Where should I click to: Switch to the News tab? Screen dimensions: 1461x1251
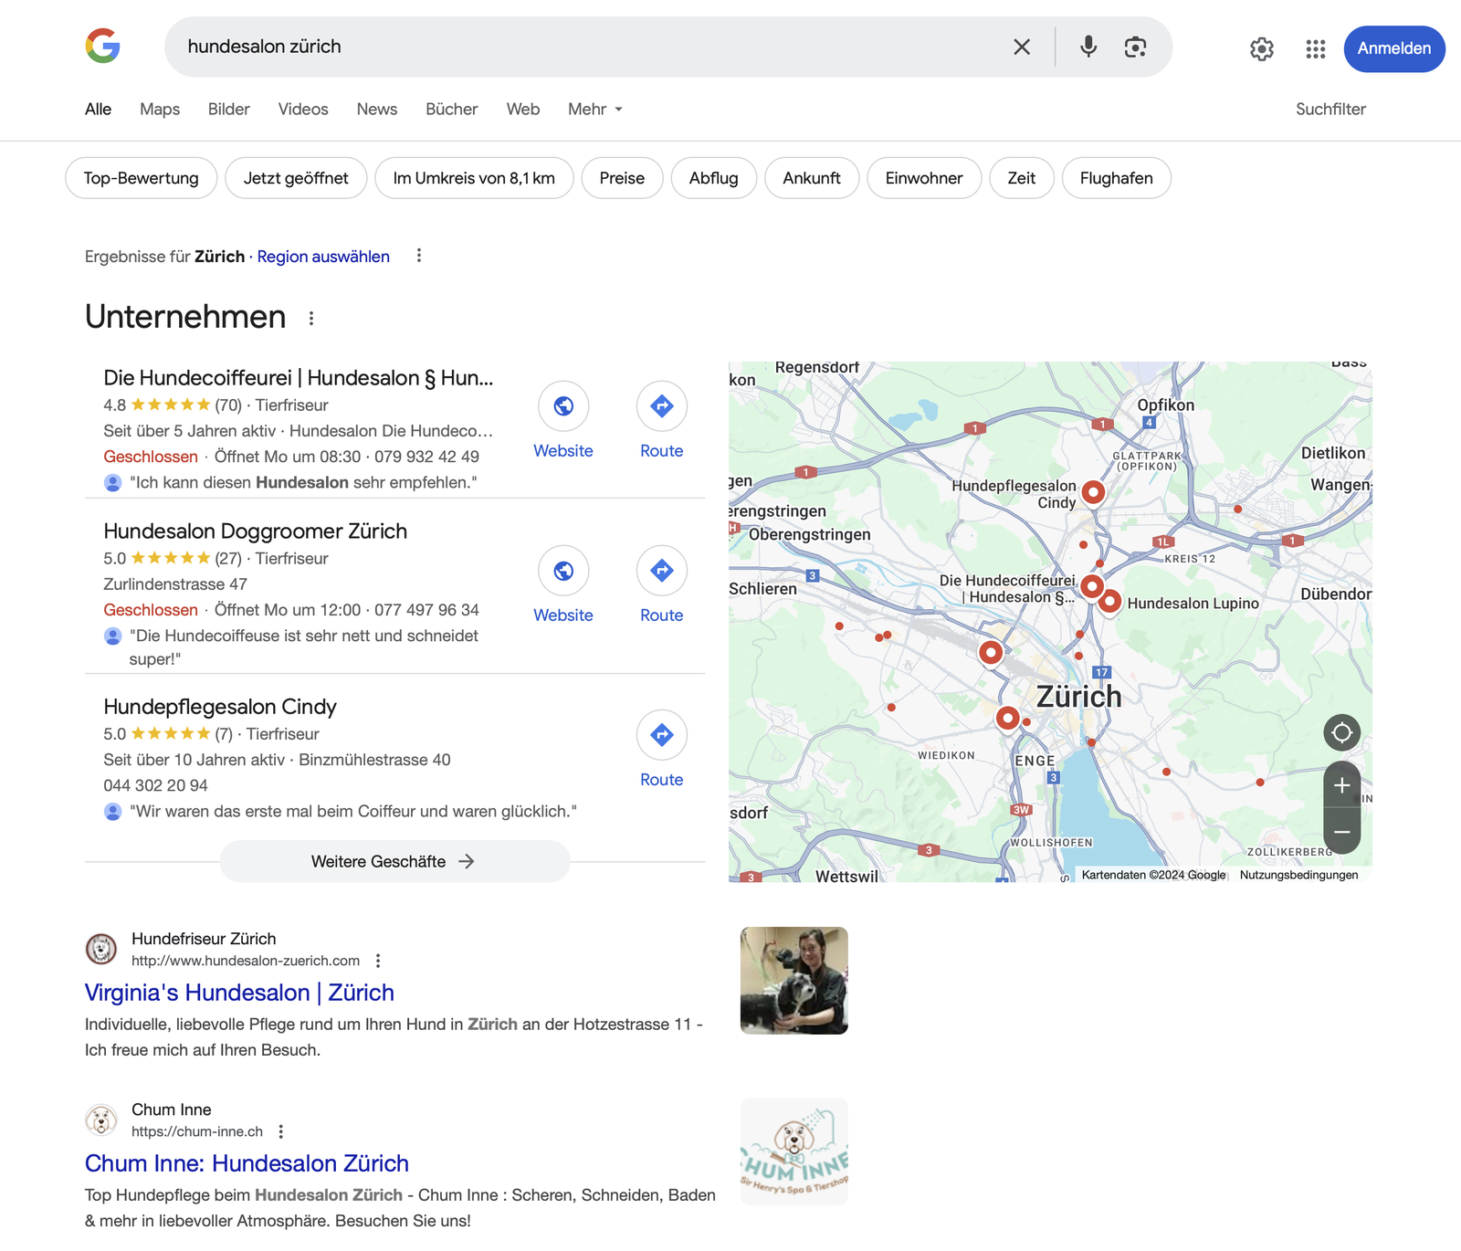tap(377, 110)
